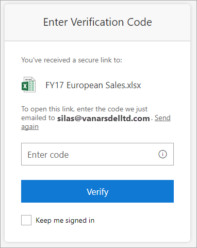The height and width of the screenshot is (248, 197).
Task: Click the word 'Send' in the resend link
Action: point(162,118)
